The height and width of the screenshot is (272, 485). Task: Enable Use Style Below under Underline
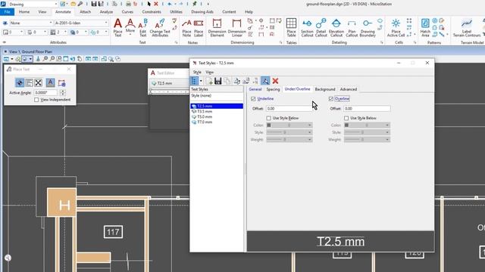[268, 118]
